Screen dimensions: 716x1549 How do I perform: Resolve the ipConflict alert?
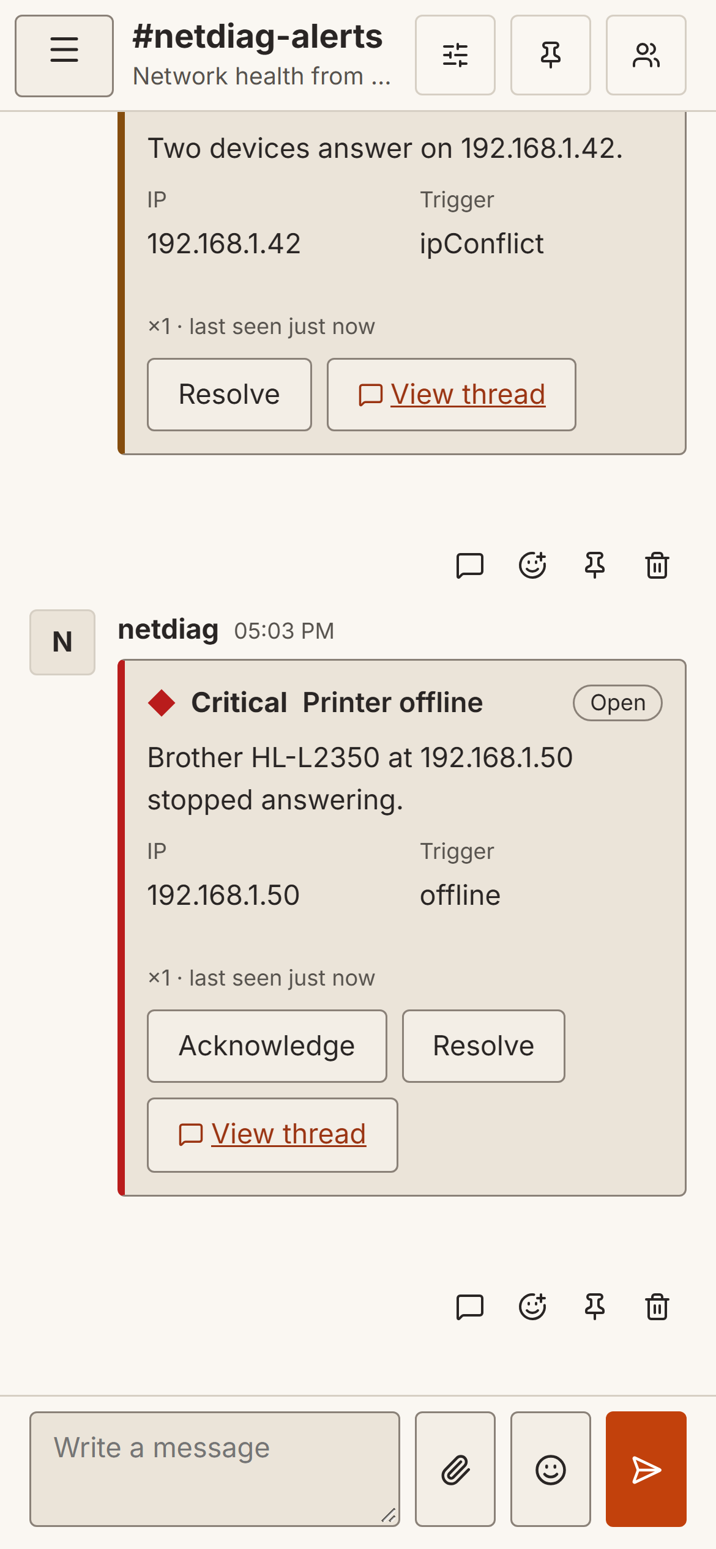click(229, 395)
